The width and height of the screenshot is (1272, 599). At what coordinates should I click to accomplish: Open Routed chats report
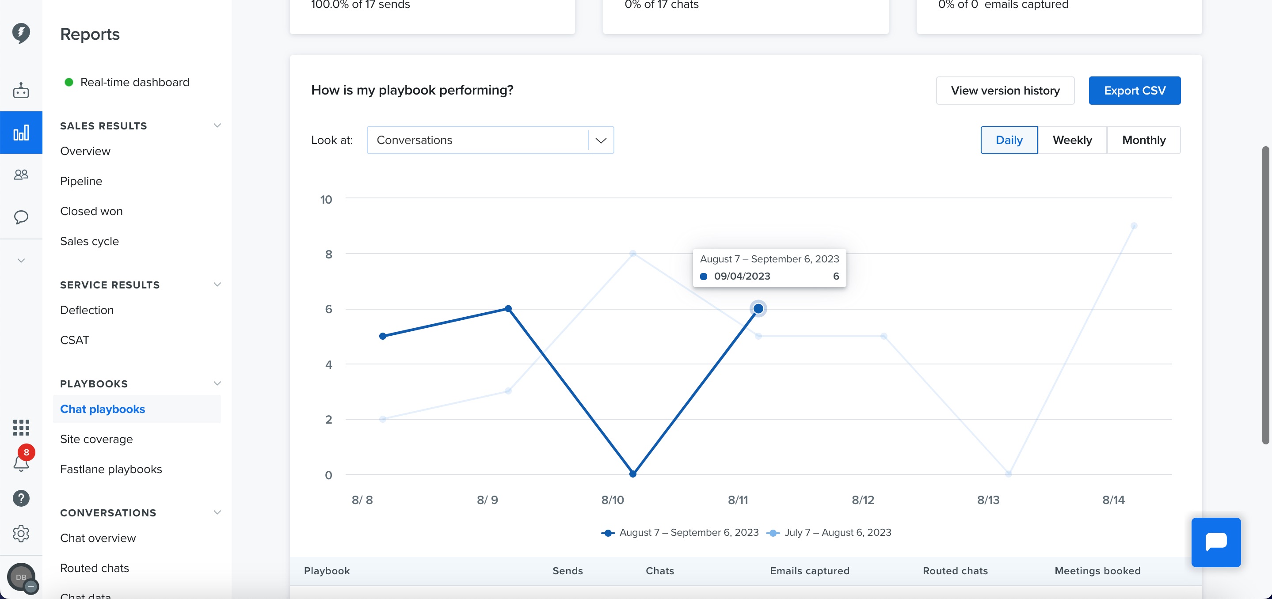(94, 568)
